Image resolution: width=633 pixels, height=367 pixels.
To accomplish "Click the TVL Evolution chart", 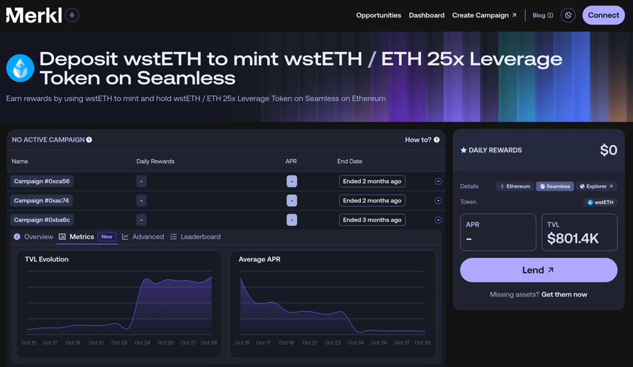I will tap(120, 306).
